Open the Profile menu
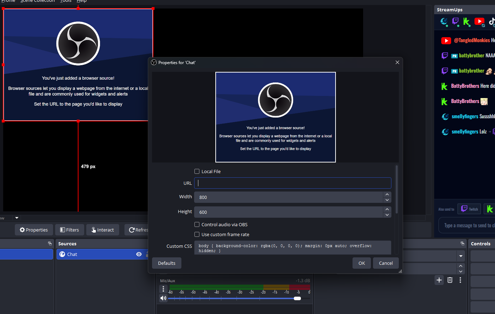This screenshot has width=495, height=314. 8,1
